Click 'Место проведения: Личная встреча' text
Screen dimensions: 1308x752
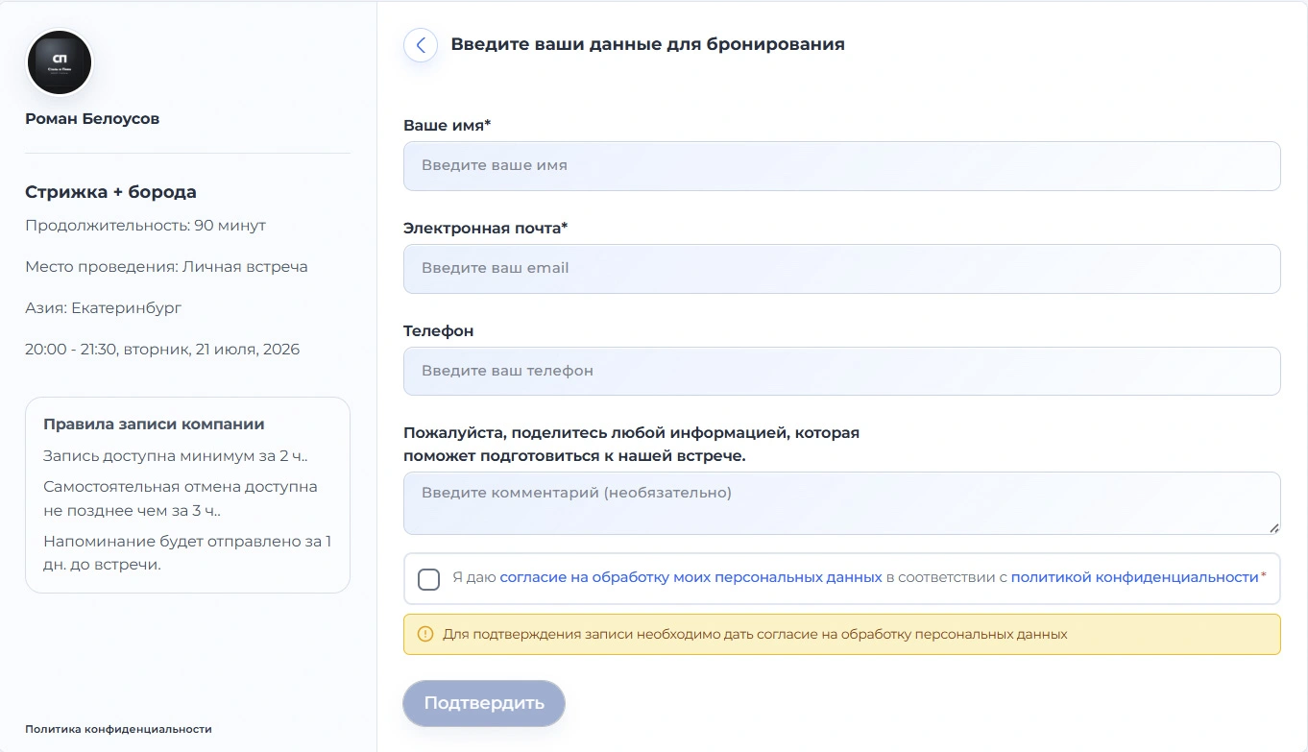click(166, 267)
